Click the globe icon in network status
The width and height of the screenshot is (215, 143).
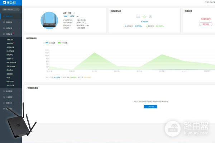150,17
